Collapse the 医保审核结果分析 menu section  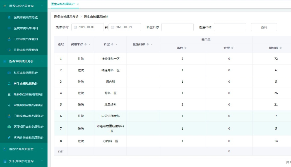(x=42, y=61)
